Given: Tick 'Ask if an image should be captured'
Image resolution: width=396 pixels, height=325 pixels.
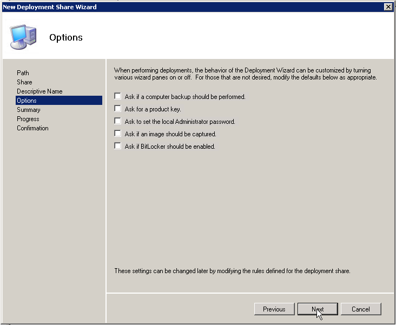Looking at the screenshot, I should [117, 134].
